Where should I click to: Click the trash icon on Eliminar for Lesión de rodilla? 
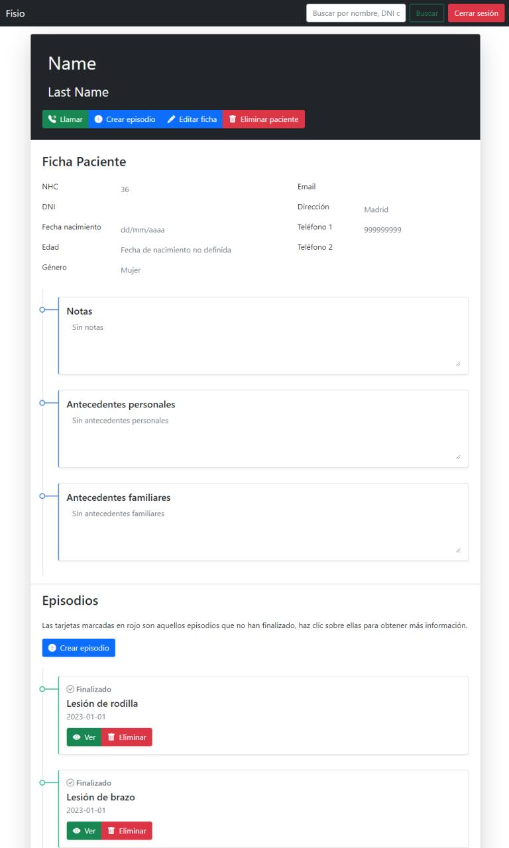(111, 737)
